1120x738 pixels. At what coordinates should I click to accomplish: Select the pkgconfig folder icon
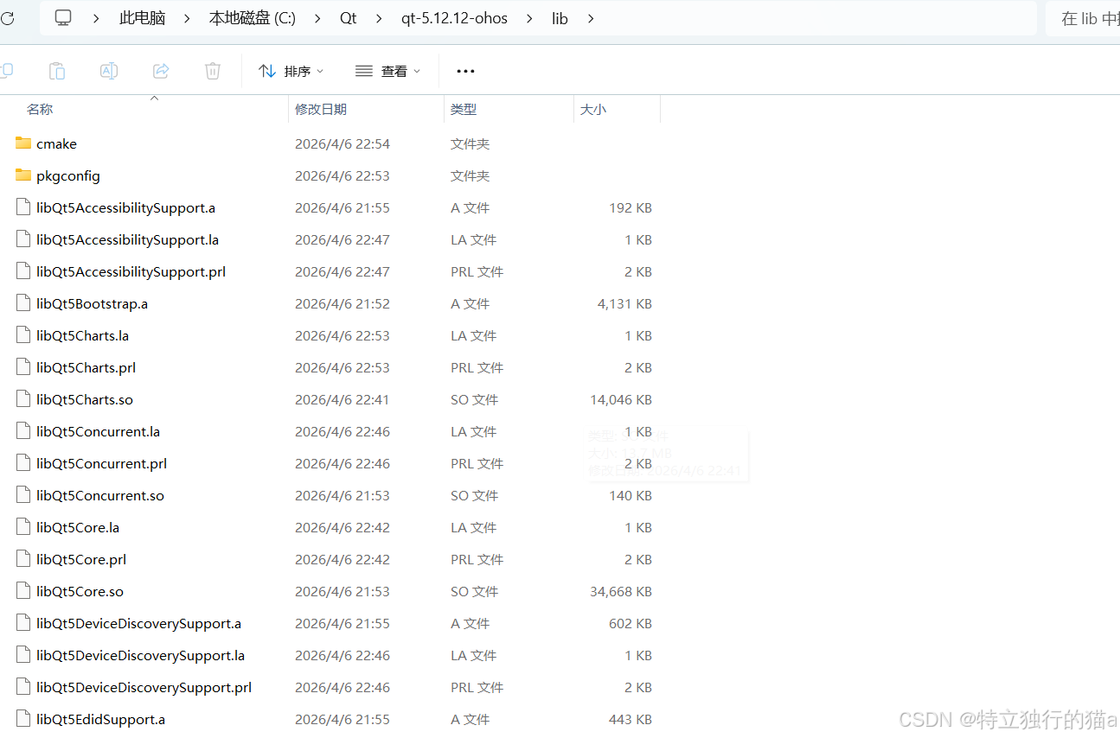coord(23,175)
